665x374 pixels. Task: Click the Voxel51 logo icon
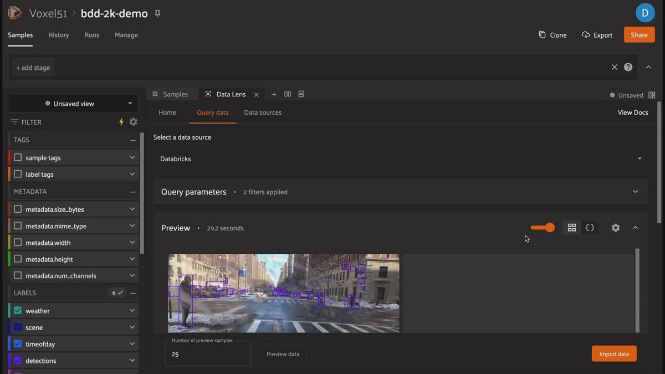tap(15, 13)
